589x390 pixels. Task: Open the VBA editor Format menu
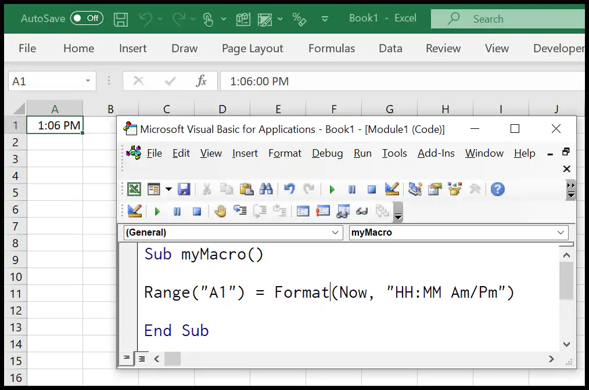coord(285,153)
